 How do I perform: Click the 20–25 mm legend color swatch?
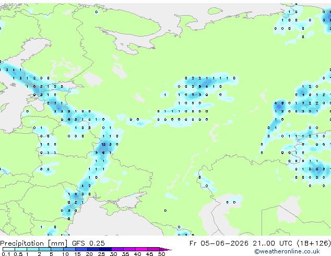(93, 249)
